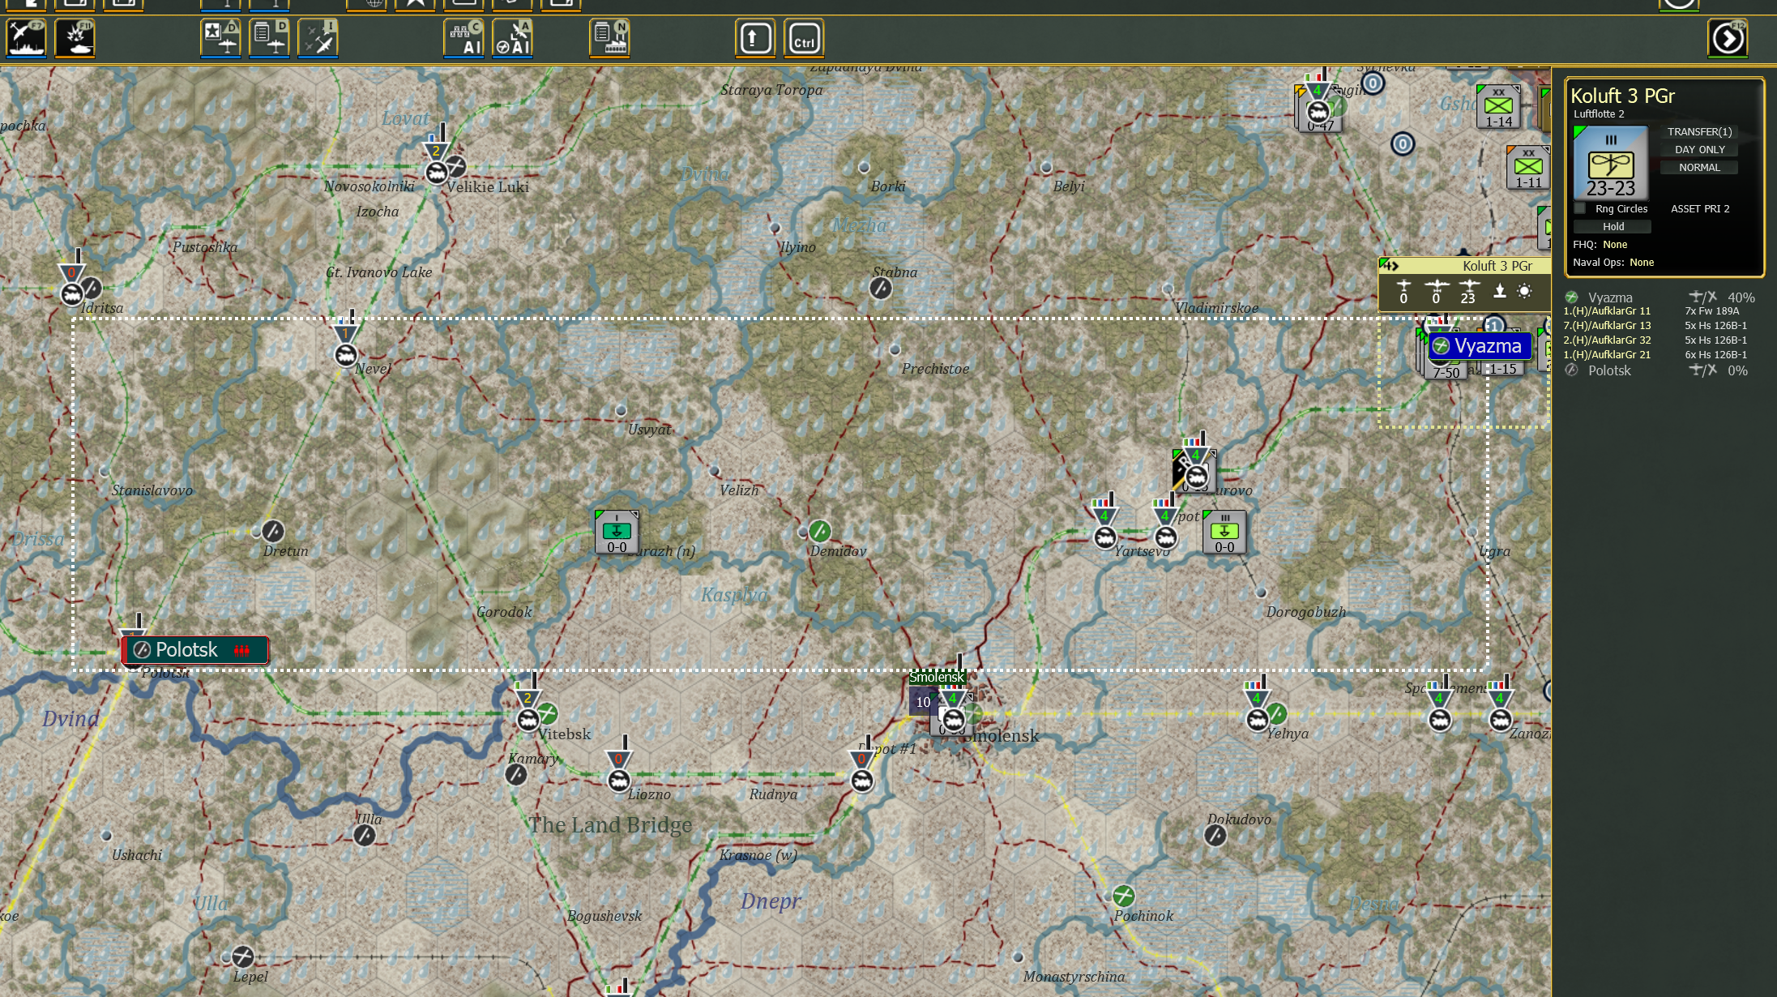Click FHQ None value
Viewport: 1777px width, 997px height.
click(x=1615, y=244)
